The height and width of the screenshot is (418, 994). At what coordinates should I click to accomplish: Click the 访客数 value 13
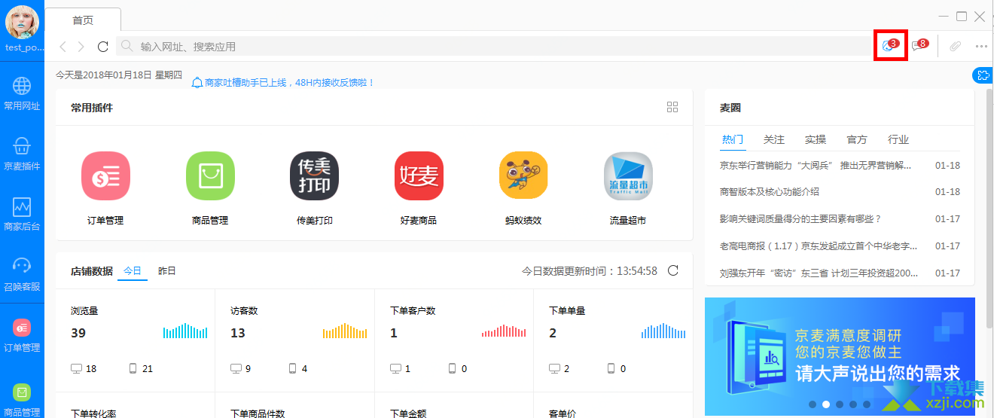(238, 333)
